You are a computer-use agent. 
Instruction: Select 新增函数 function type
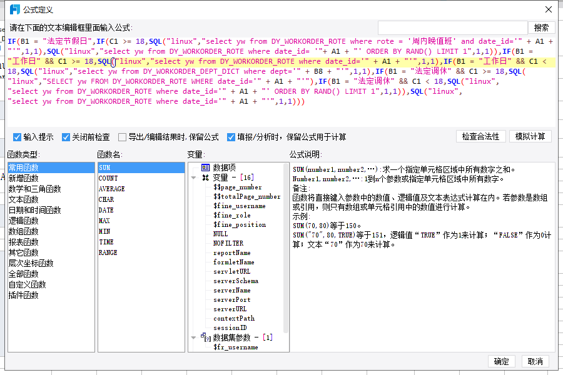[x=51, y=178]
